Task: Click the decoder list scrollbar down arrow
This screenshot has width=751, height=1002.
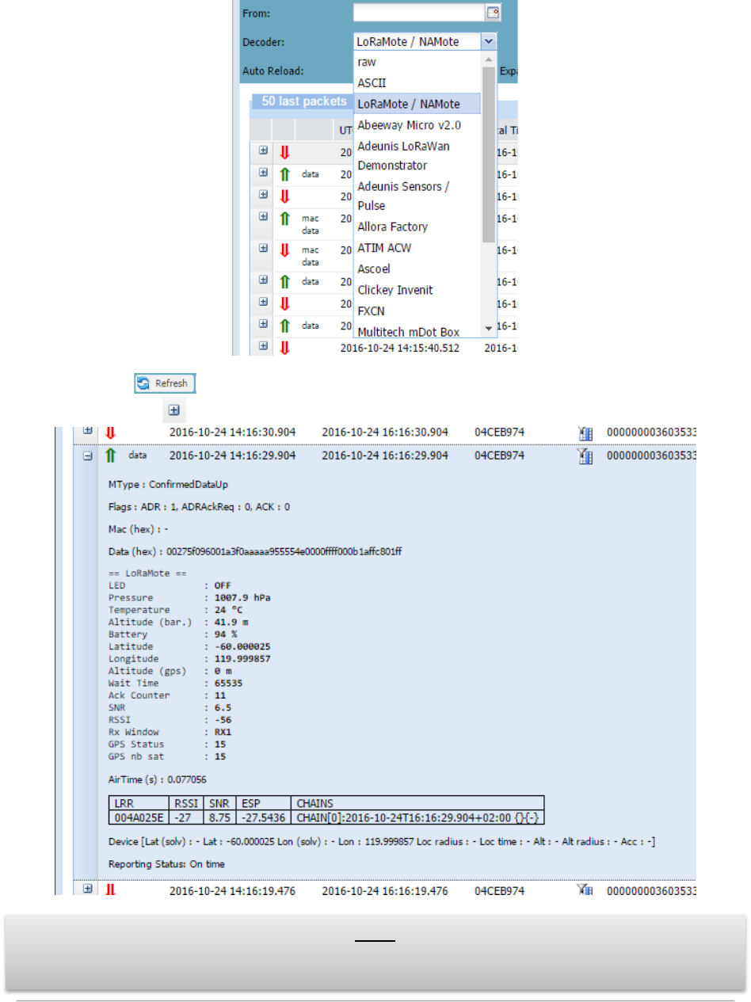Action: [489, 328]
